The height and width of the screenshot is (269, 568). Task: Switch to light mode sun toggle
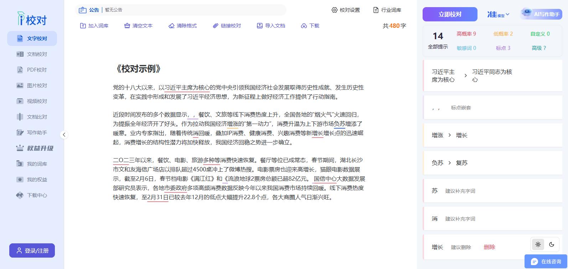pyautogui.click(x=538, y=244)
